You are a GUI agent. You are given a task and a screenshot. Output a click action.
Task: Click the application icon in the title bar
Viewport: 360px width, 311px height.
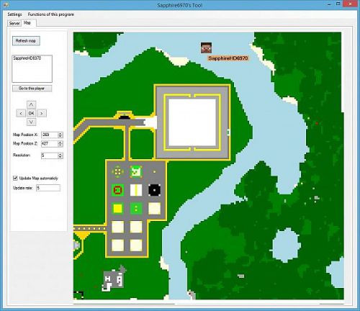pyautogui.click(x=5, y=4)
